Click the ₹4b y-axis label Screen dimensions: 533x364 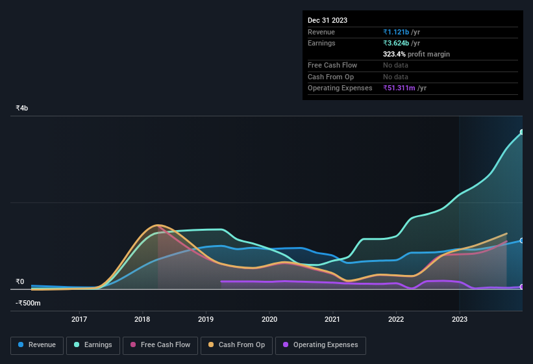point(22,108)
